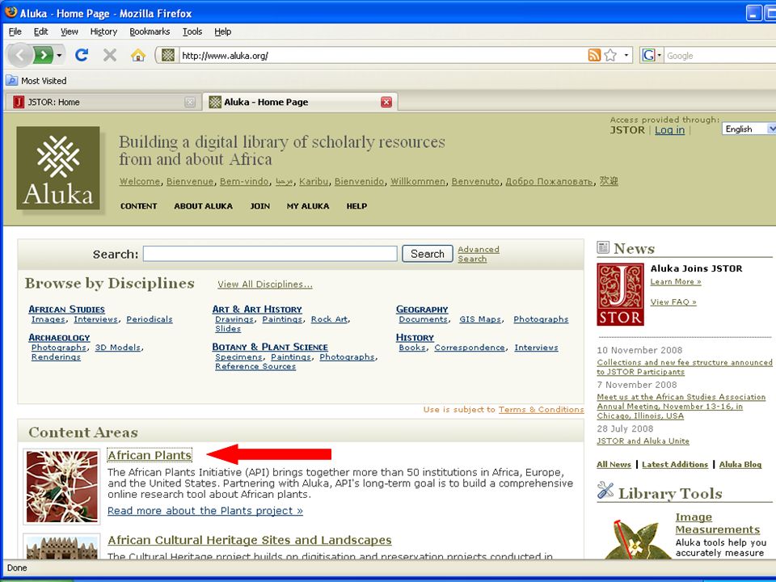Screen dimensions: 776x582
Task: Open the HELP navigation item on Aluka page
Action: (x=356, y=206)
